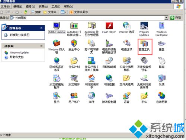Open 语音 settings icon

click(126, 98)
